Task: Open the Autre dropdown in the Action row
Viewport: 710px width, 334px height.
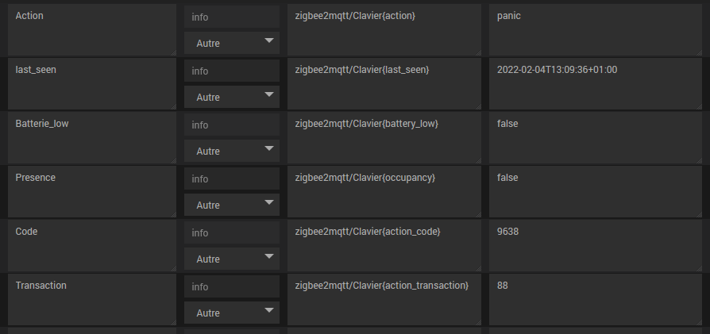Action: (x=232, y=43)
